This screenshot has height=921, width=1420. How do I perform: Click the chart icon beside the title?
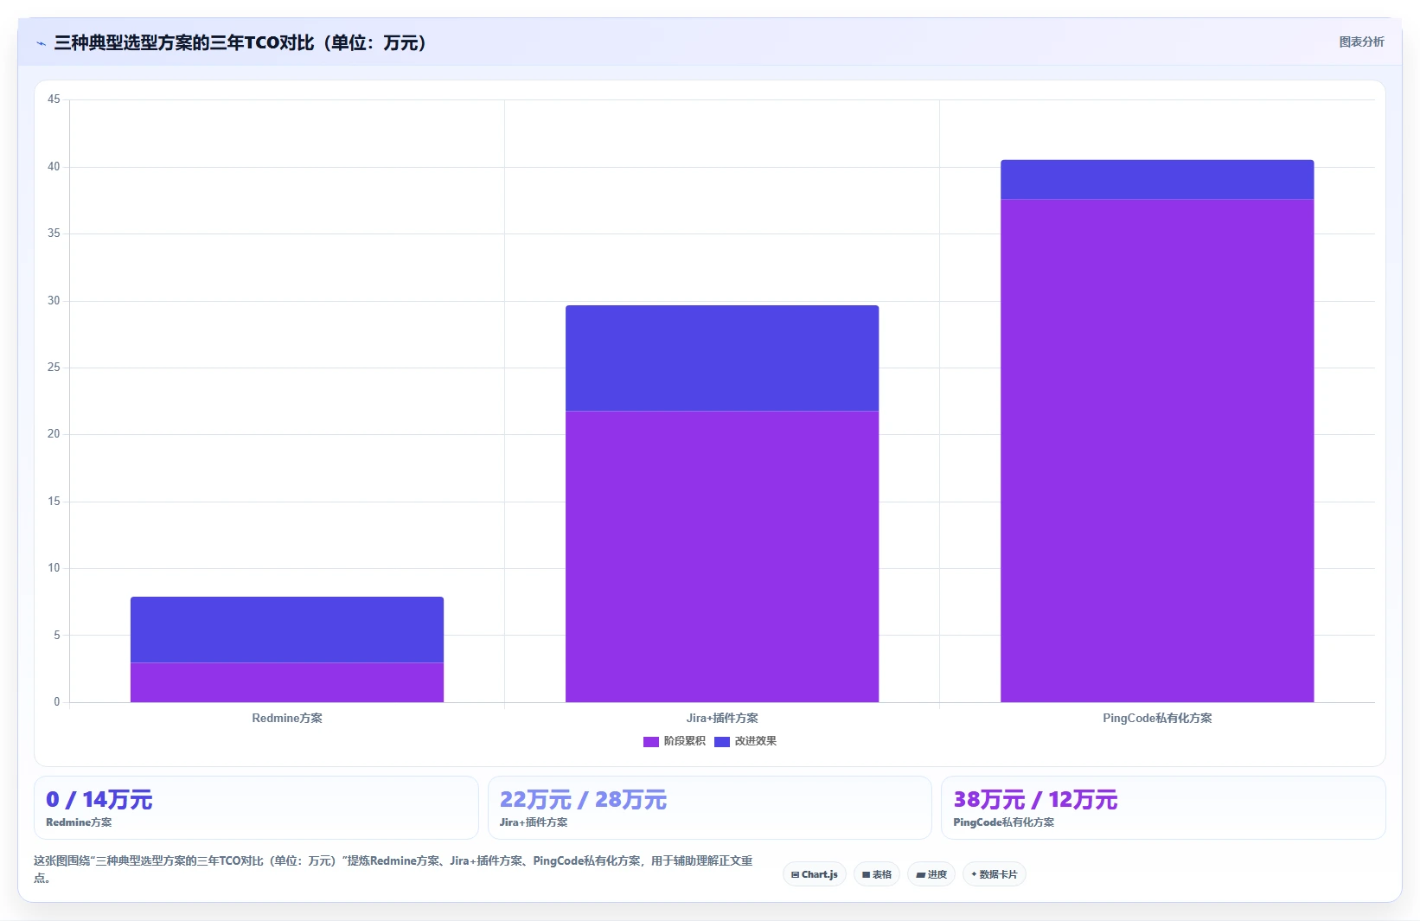[41, 43]
